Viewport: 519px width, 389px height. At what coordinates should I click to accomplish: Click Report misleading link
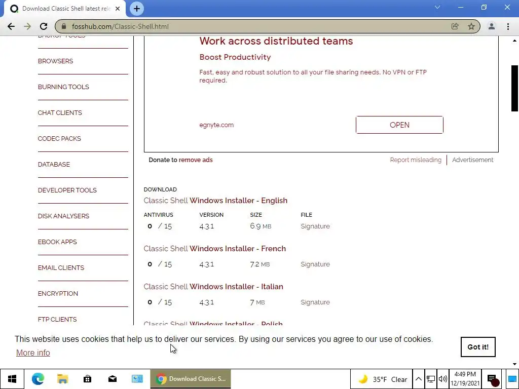(x=416, y=160)
